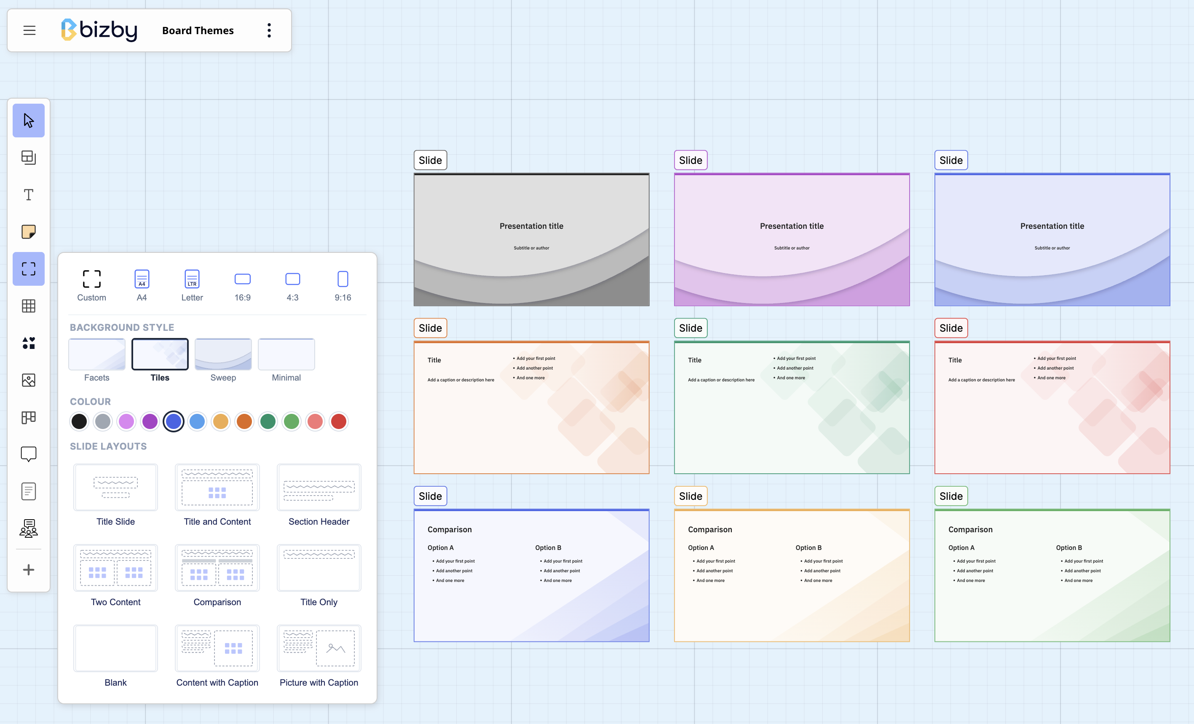Choose the comment bubble tool

pyautogui.click(x=29, y=455)
